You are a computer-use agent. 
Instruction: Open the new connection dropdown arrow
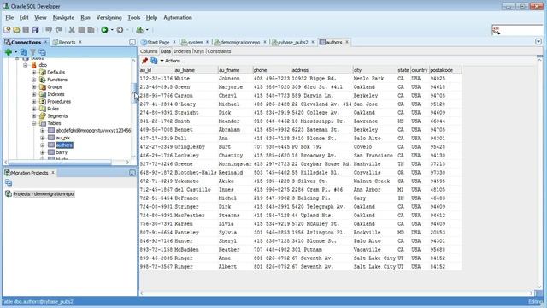15,52
